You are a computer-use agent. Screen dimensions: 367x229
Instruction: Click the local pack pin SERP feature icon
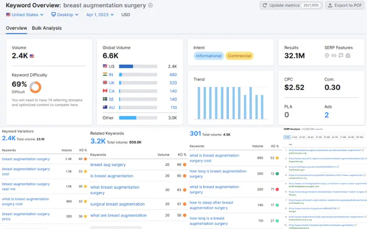tap(327, 55)
